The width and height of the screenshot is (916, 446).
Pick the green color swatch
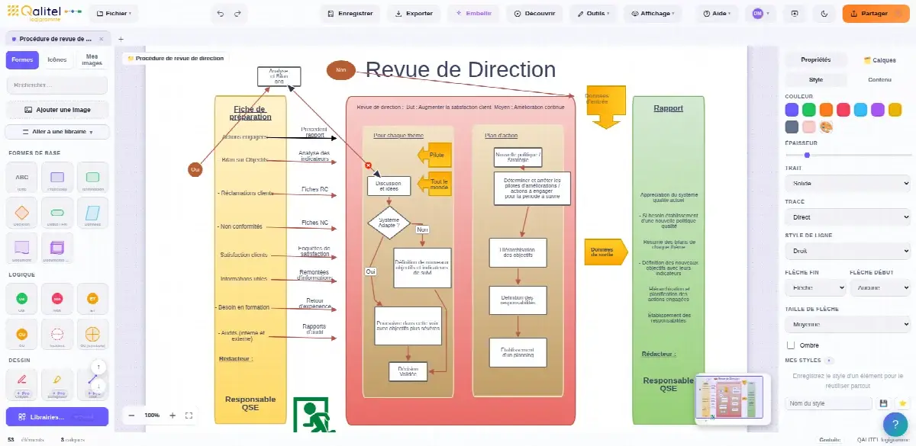click(809, 110)
